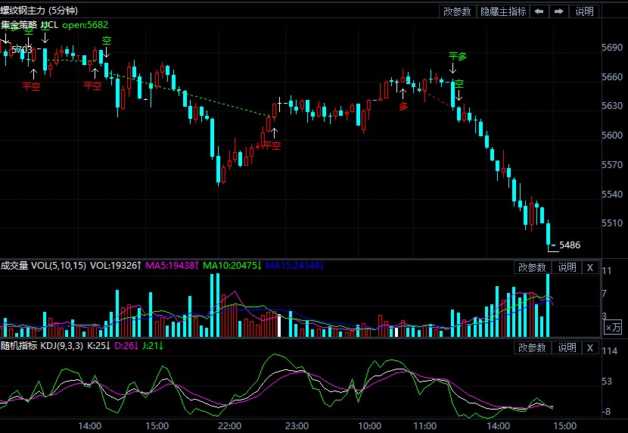Close the KDJ indicator panel with X
628x433 pixels.
pyautogui.click(x=590, y=347)
